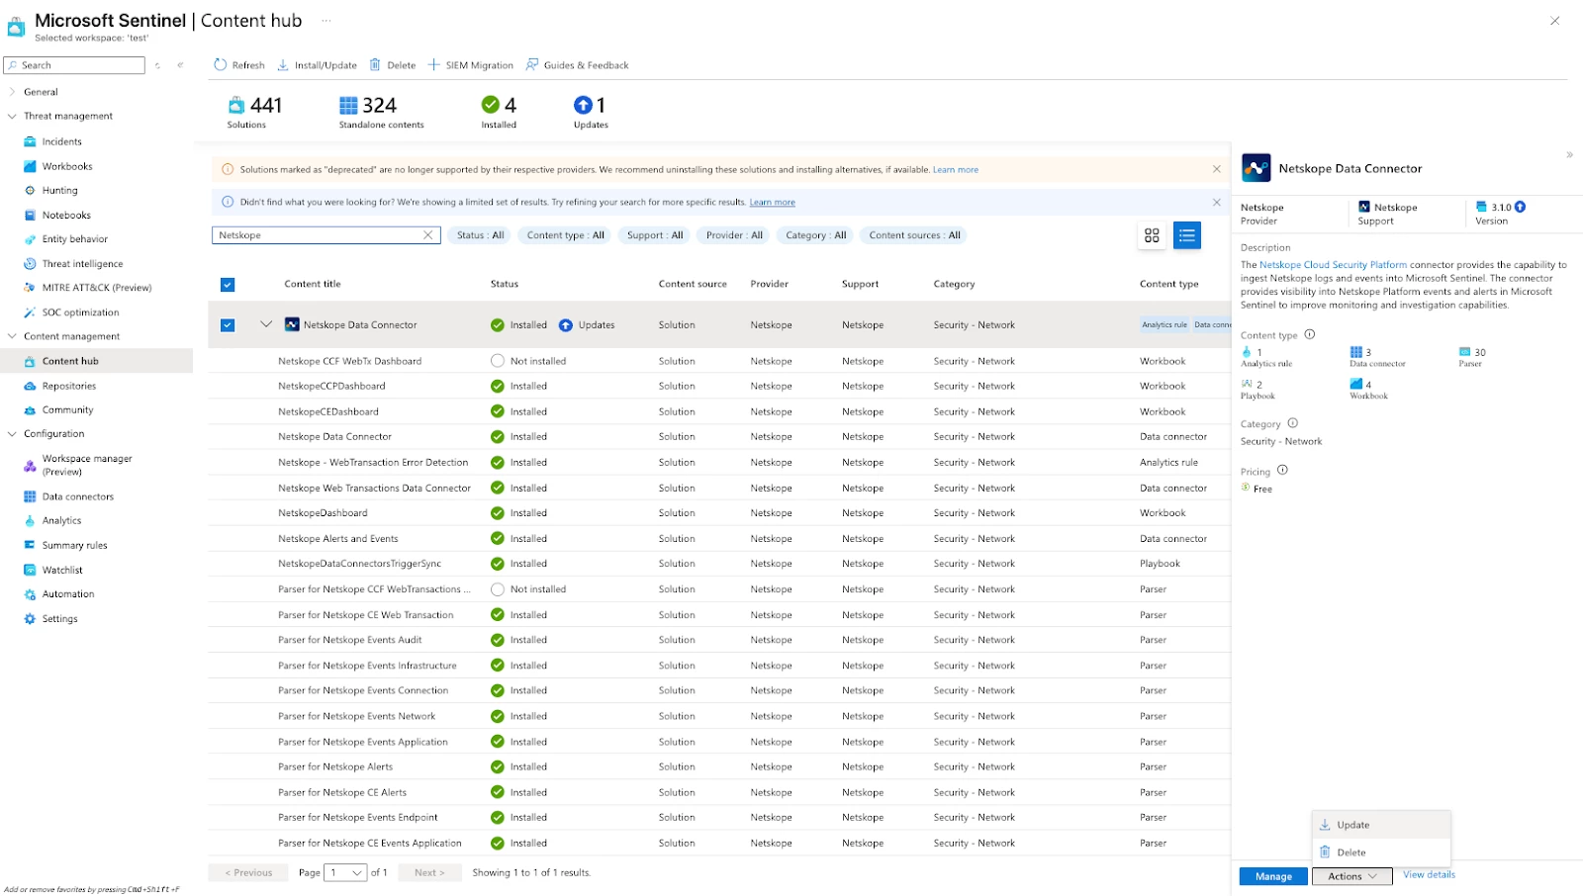Open SIEM Migration from the toolbar

click(470, 65)
